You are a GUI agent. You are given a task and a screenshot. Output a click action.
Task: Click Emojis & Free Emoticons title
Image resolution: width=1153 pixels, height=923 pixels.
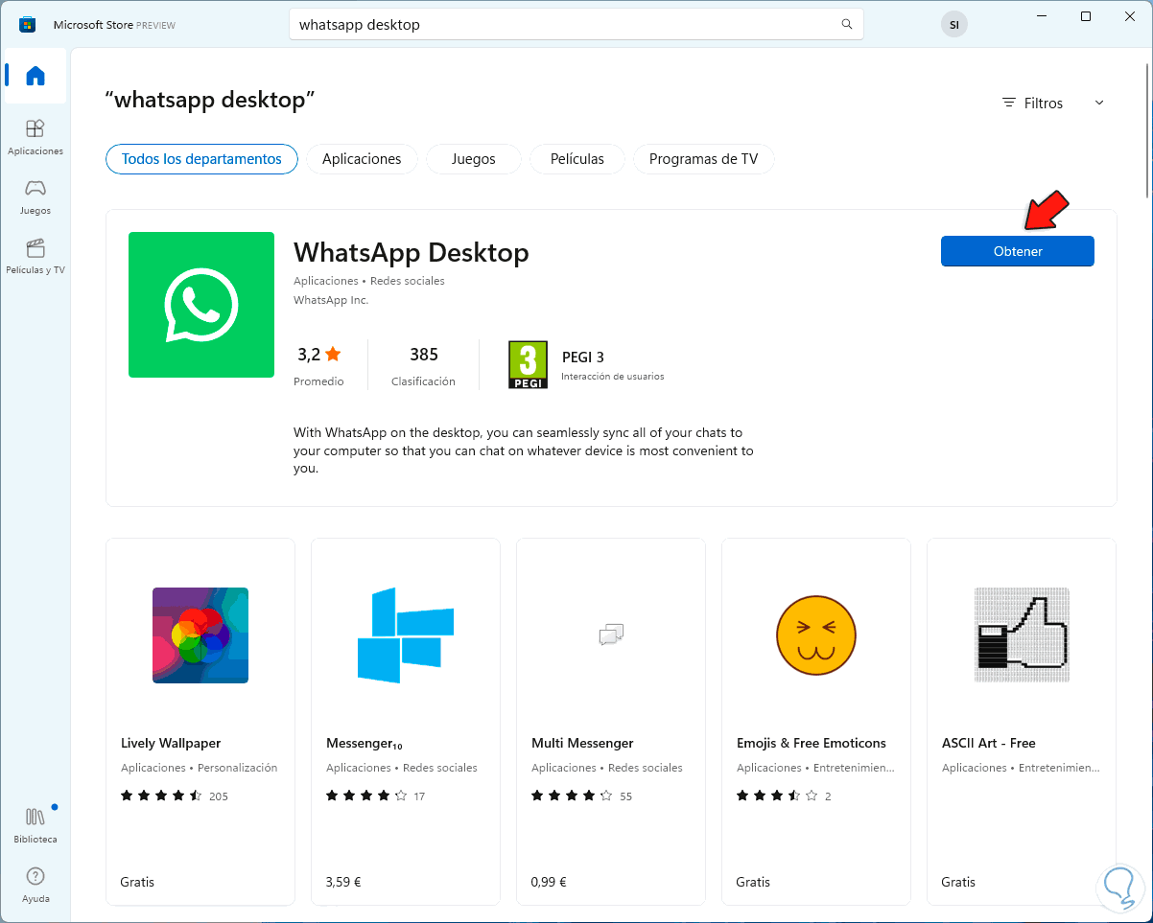coord(812,743)
